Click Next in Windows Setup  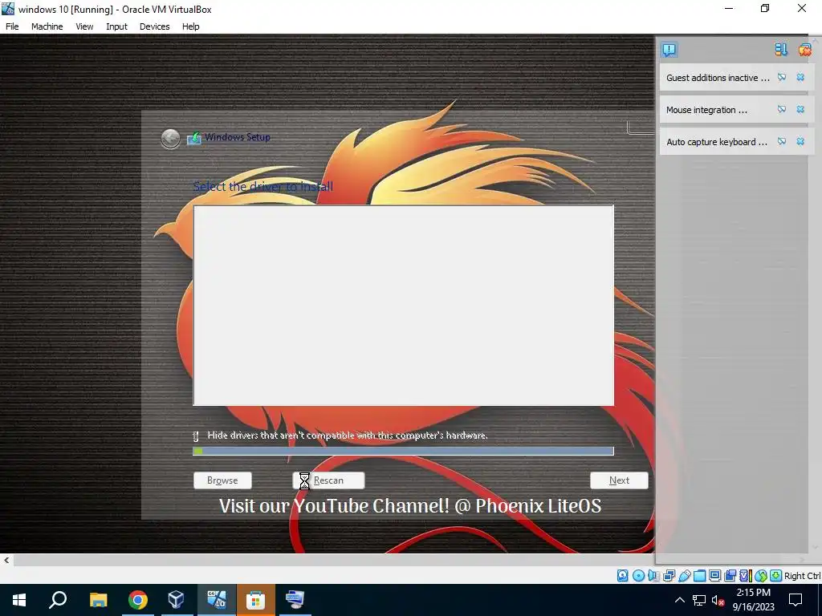(x=619, y=480)
